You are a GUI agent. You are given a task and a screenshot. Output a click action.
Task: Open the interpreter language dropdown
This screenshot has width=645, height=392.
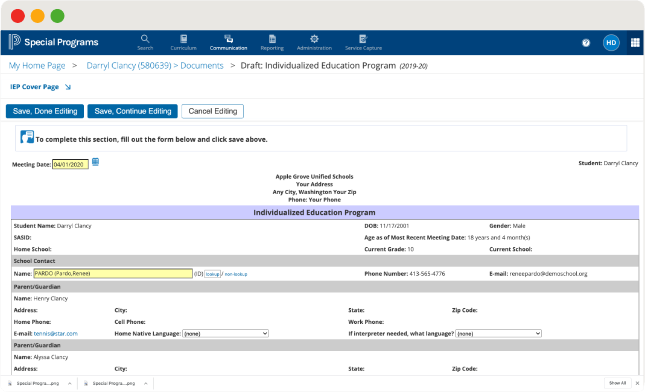(497, 333)
